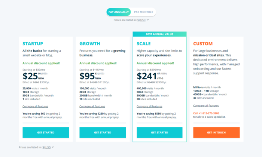Get started with the Scale plan
Image resolution: width=262 pixels, height=157 pixels.
point(159,132)
